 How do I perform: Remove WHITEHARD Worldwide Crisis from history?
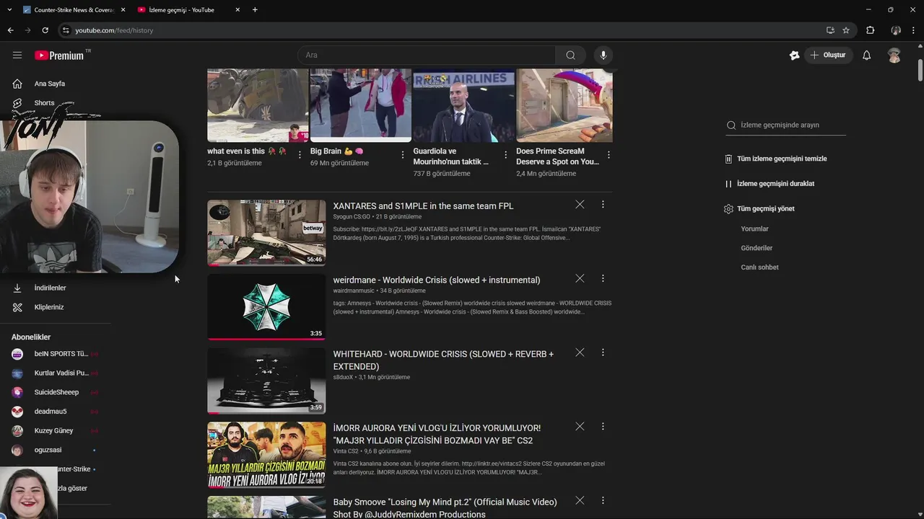point(580,352)
